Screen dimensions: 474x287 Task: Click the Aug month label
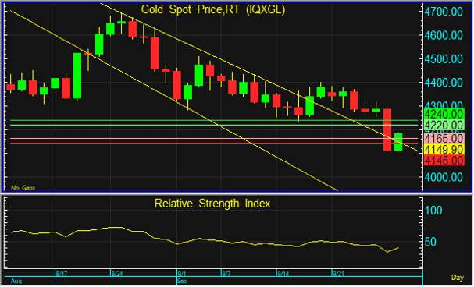pyautogui.click(x=16, y=282)
